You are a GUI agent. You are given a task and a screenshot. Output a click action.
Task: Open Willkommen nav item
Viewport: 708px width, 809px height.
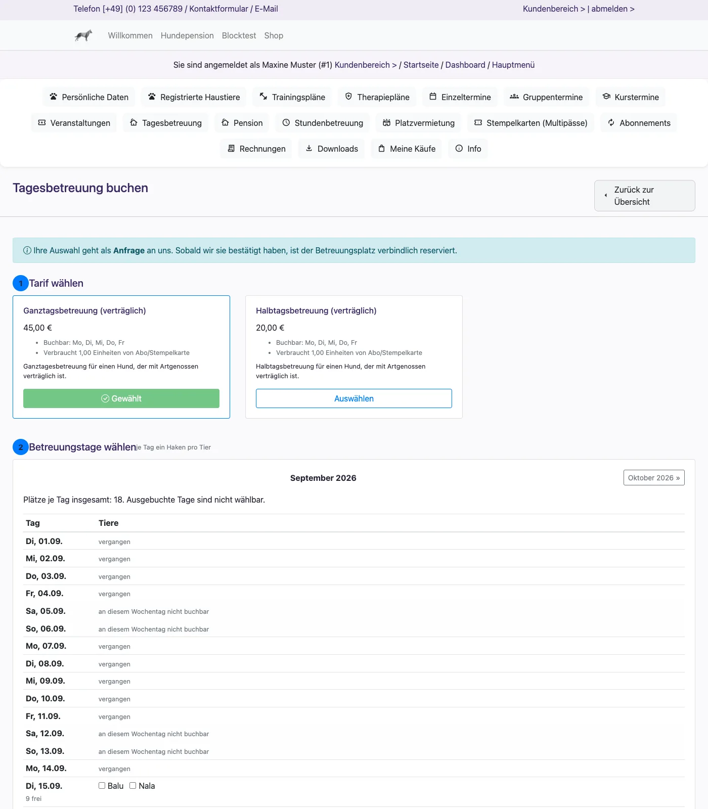click(x=130, y=35)
